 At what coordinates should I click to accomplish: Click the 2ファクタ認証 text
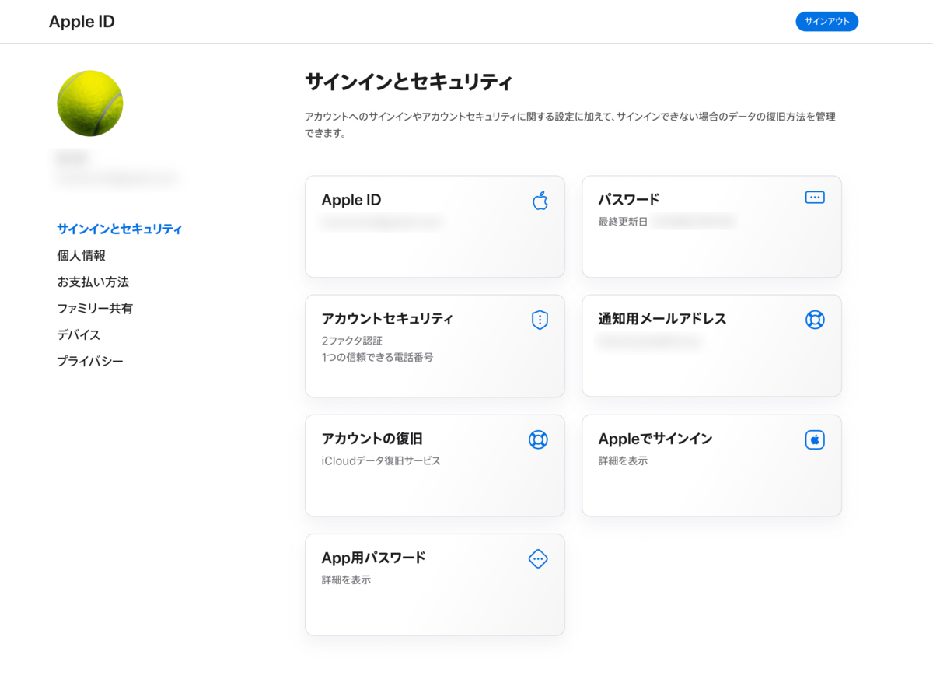click(x=352, y=341)
